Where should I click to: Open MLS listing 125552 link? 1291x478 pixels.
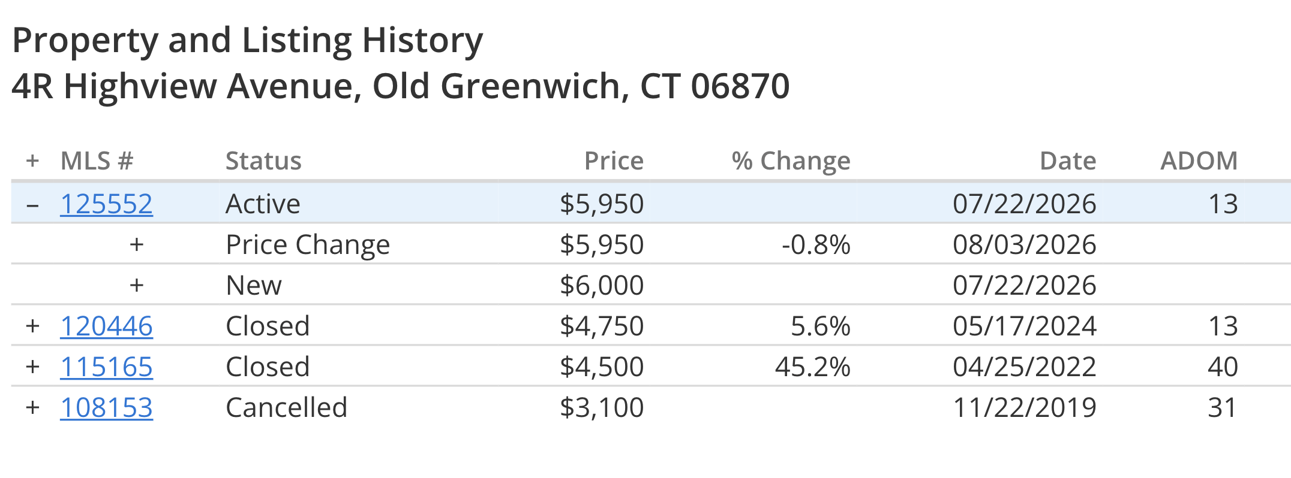coord(106,204)
